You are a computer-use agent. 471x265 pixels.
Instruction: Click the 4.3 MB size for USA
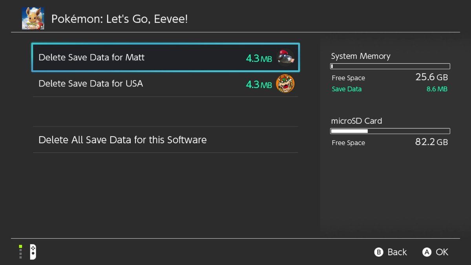[259, 84]
